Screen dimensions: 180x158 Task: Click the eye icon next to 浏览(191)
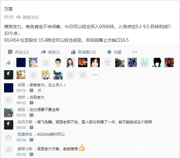pos(19,17)
